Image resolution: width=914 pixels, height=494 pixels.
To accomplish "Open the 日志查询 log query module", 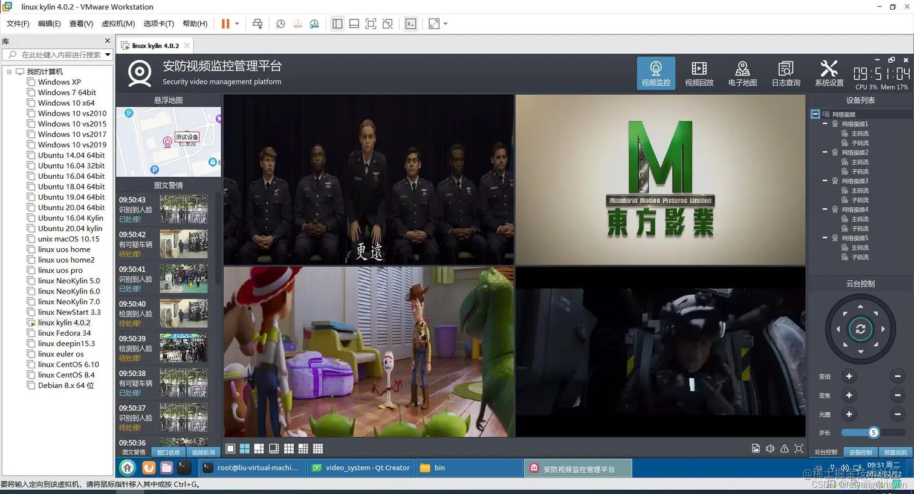I will coord(786,73).
